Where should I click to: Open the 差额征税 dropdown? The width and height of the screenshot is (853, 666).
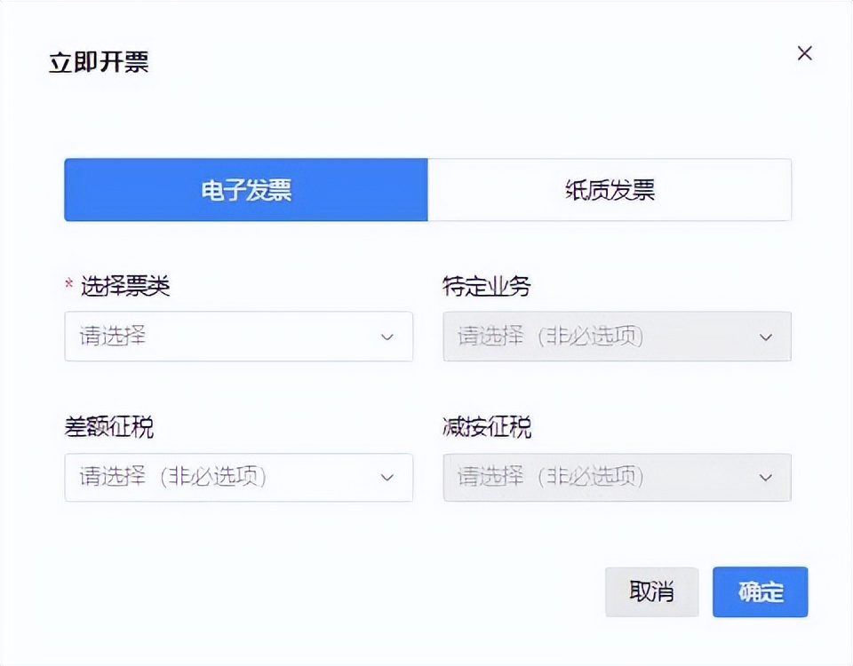coord(238,477)
